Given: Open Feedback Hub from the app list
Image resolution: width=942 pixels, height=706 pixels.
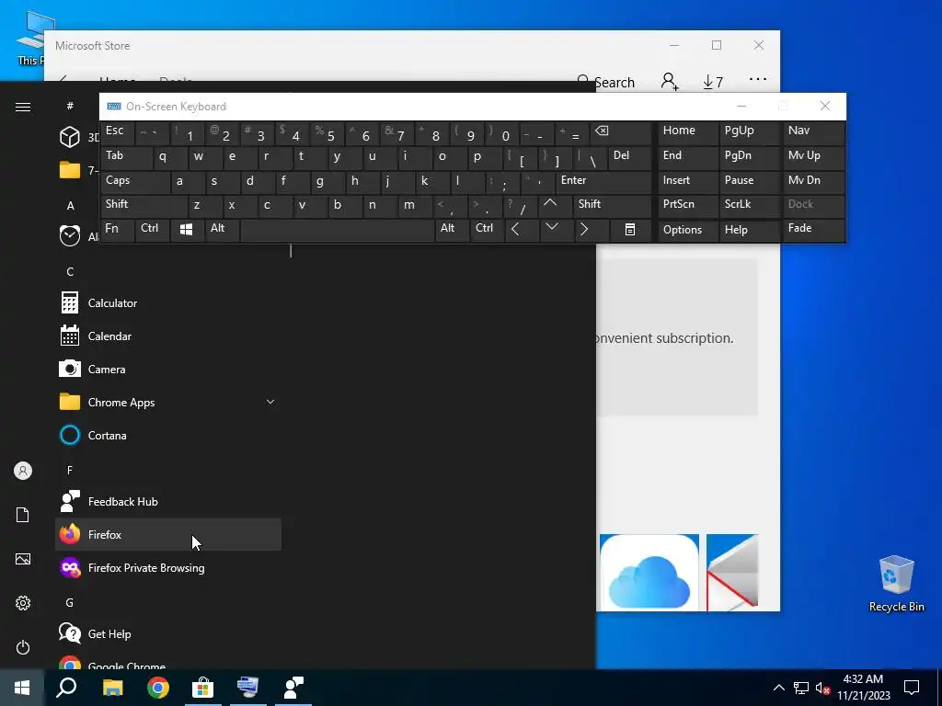Looking at the screenshot, I should (168, 501).
